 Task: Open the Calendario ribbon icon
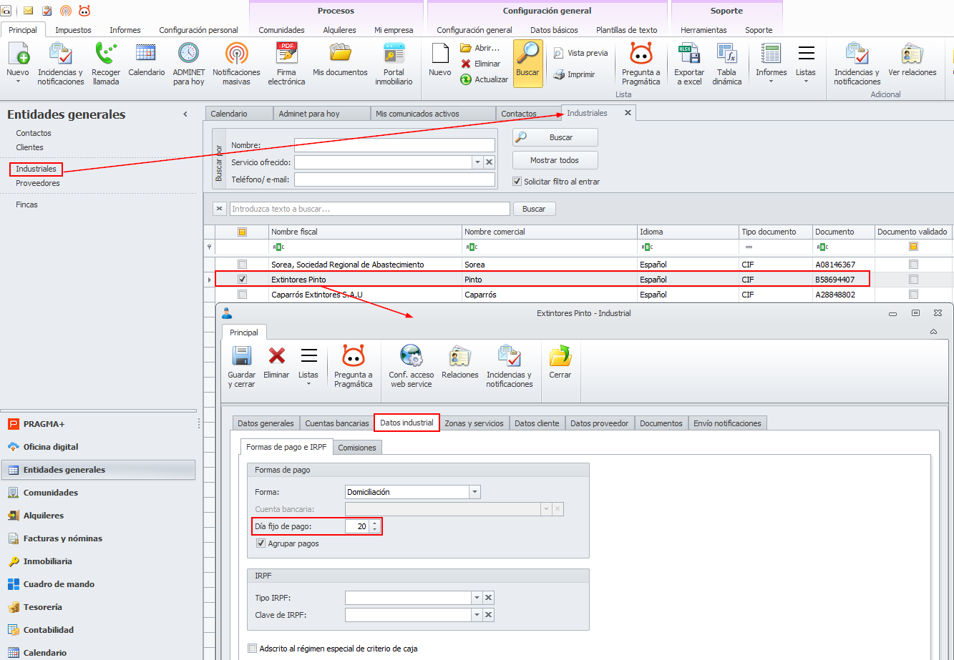click(x=146, y=59)
